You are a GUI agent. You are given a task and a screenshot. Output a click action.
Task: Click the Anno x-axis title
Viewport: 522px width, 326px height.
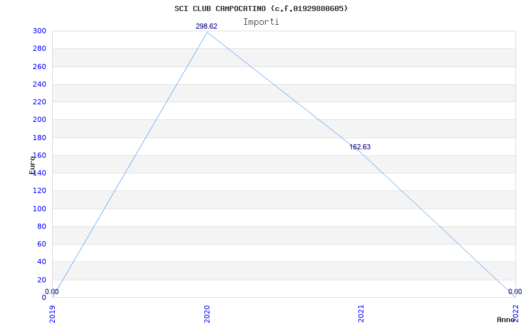[506, 319]
